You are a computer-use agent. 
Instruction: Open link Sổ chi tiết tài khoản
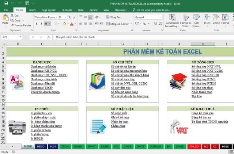(123, 67)
